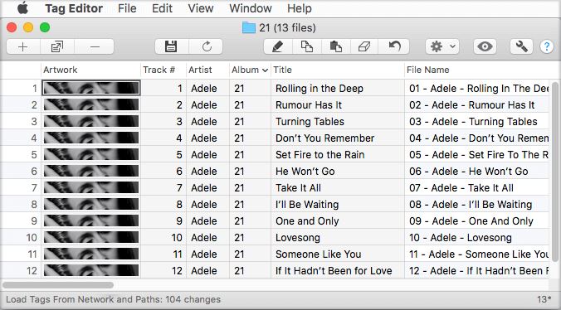The height and width of the screenshot is (310, 561).
Task: Click the circular reload arrow icon
Action: coord(207,46)
